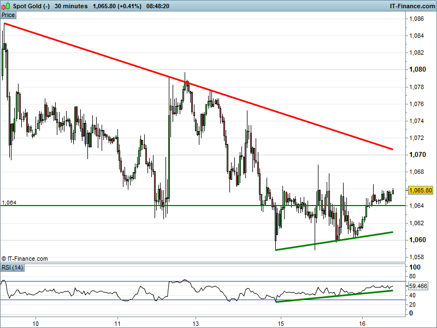Click the 59.466 RSI value tag
This screenshot has width=437, height=328.
418,286
